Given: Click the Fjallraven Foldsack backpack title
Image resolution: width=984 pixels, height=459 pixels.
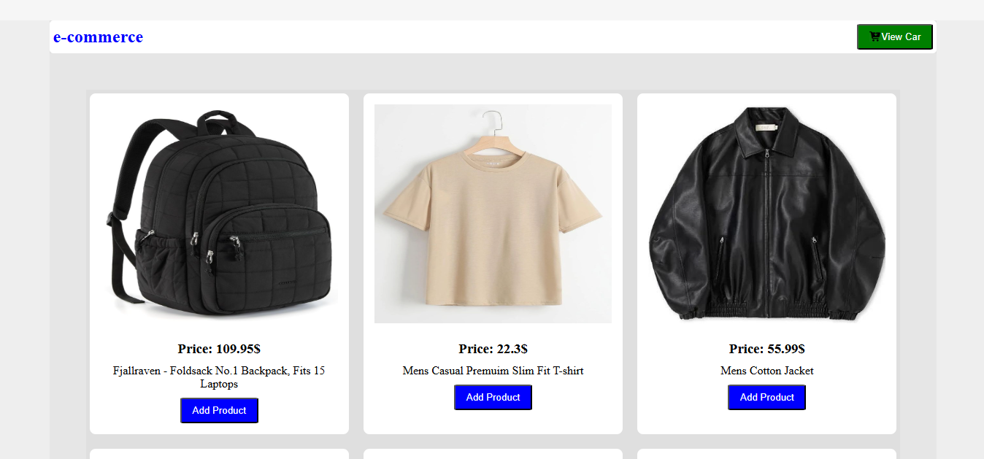Looking at the screenshot, I should (219, 377).
